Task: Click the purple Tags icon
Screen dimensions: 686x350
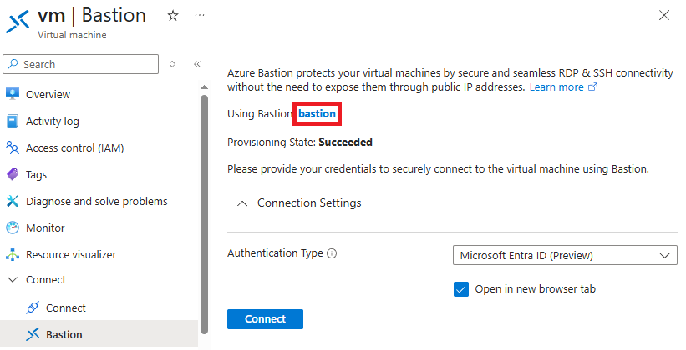Action: [x=13, y=174]
